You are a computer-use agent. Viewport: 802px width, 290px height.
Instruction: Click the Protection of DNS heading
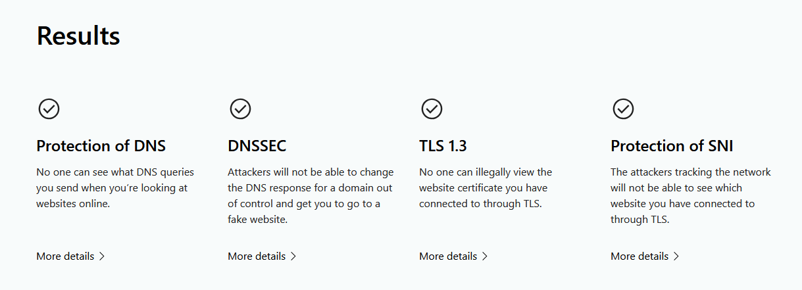coord(101,146)
